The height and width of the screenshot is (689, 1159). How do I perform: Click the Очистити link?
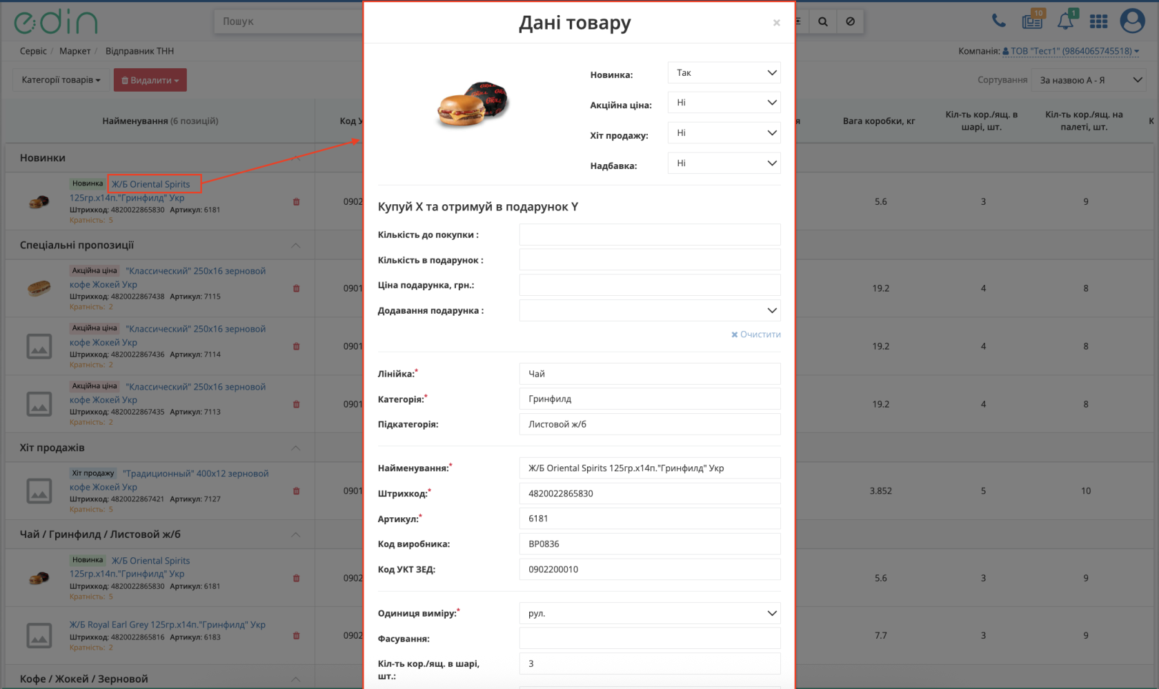click(x=755, y=334)
